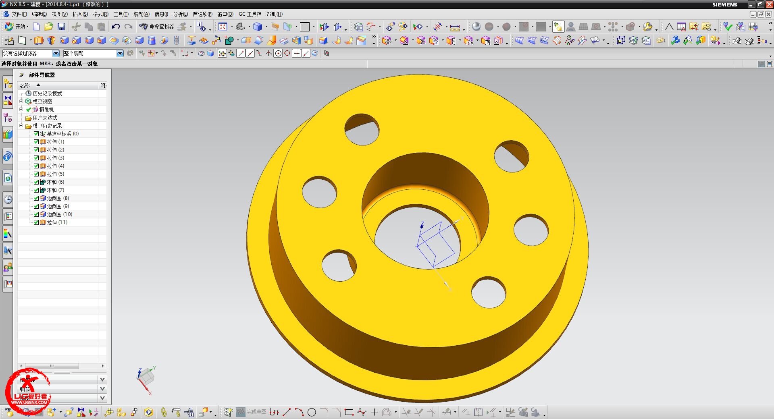774x419 pixels.
Task: Click the highlighted light/lamp icon
Action: pos(558,27)
